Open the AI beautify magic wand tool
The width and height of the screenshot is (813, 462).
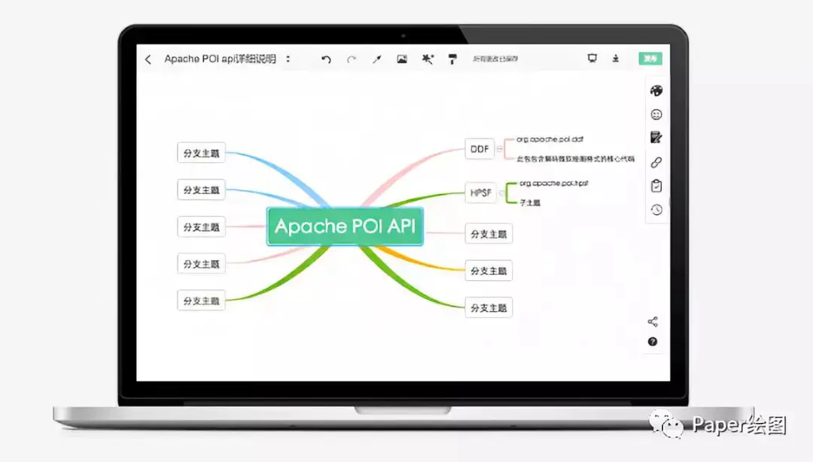[427, 59]
